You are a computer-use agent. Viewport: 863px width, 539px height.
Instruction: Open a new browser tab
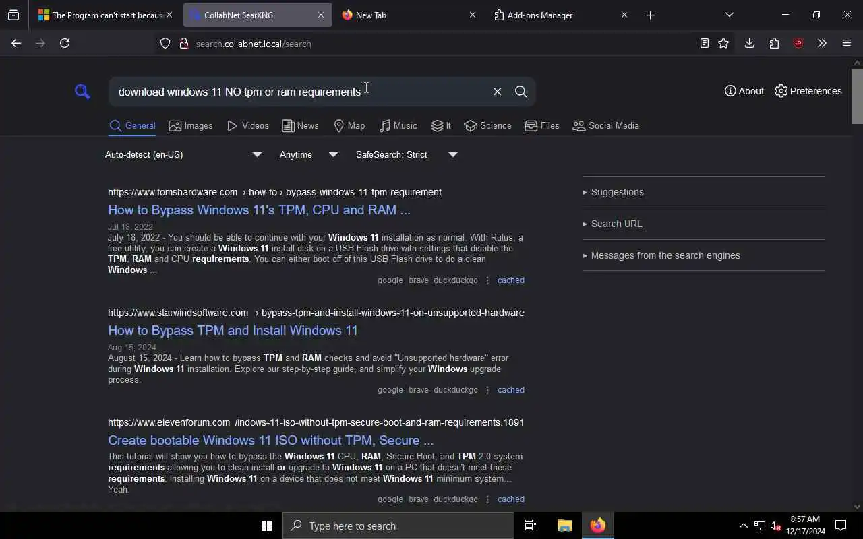tap(650, 15)
